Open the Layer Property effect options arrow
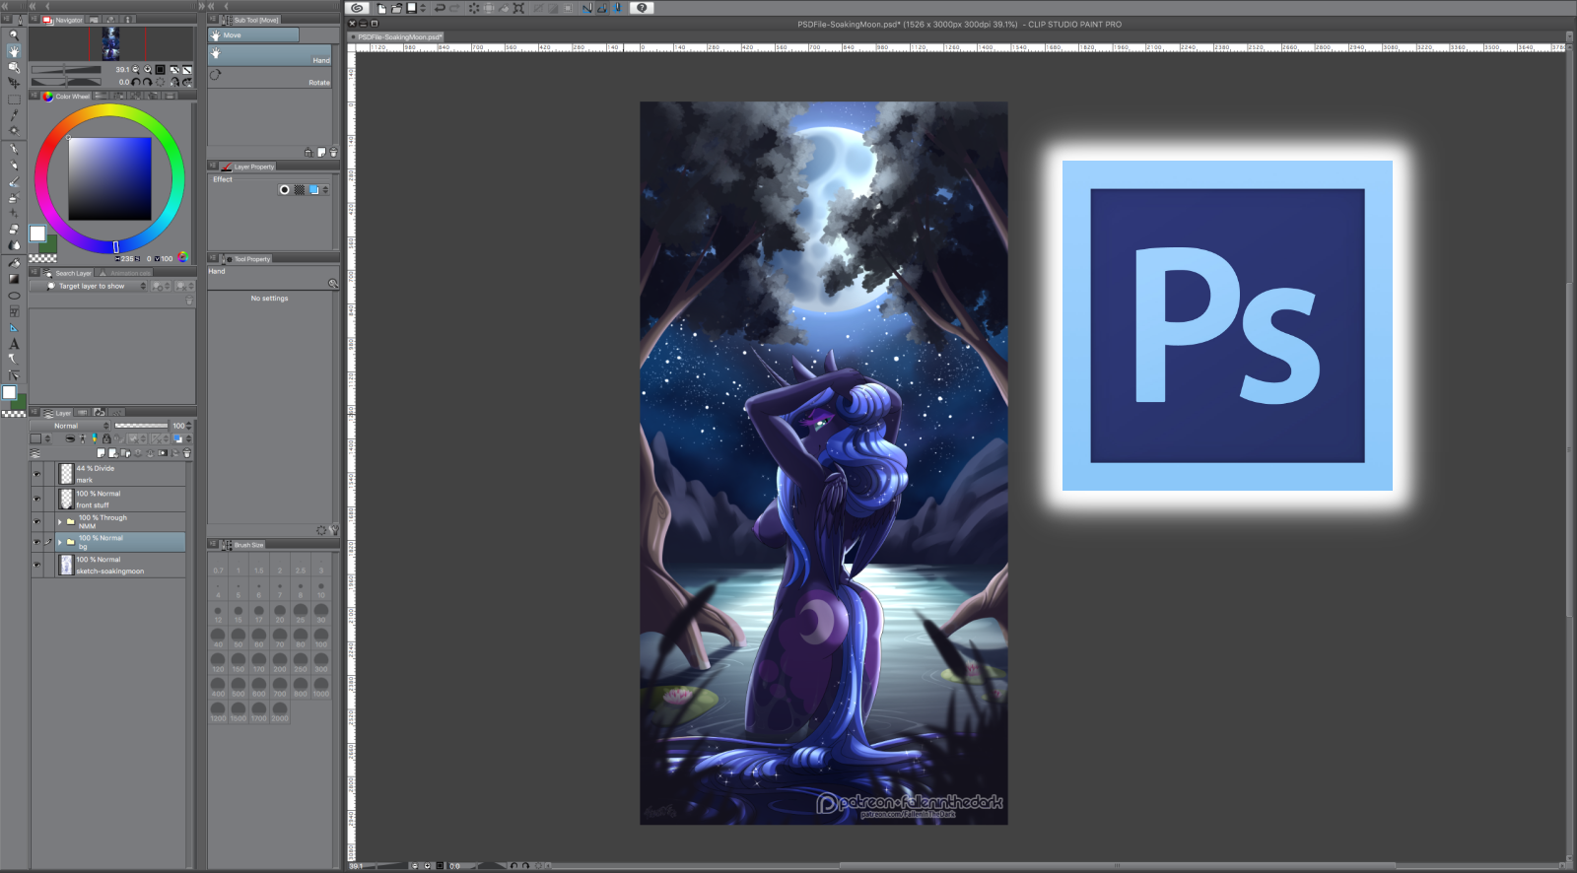1577x873 pixels. coord(325,190)
